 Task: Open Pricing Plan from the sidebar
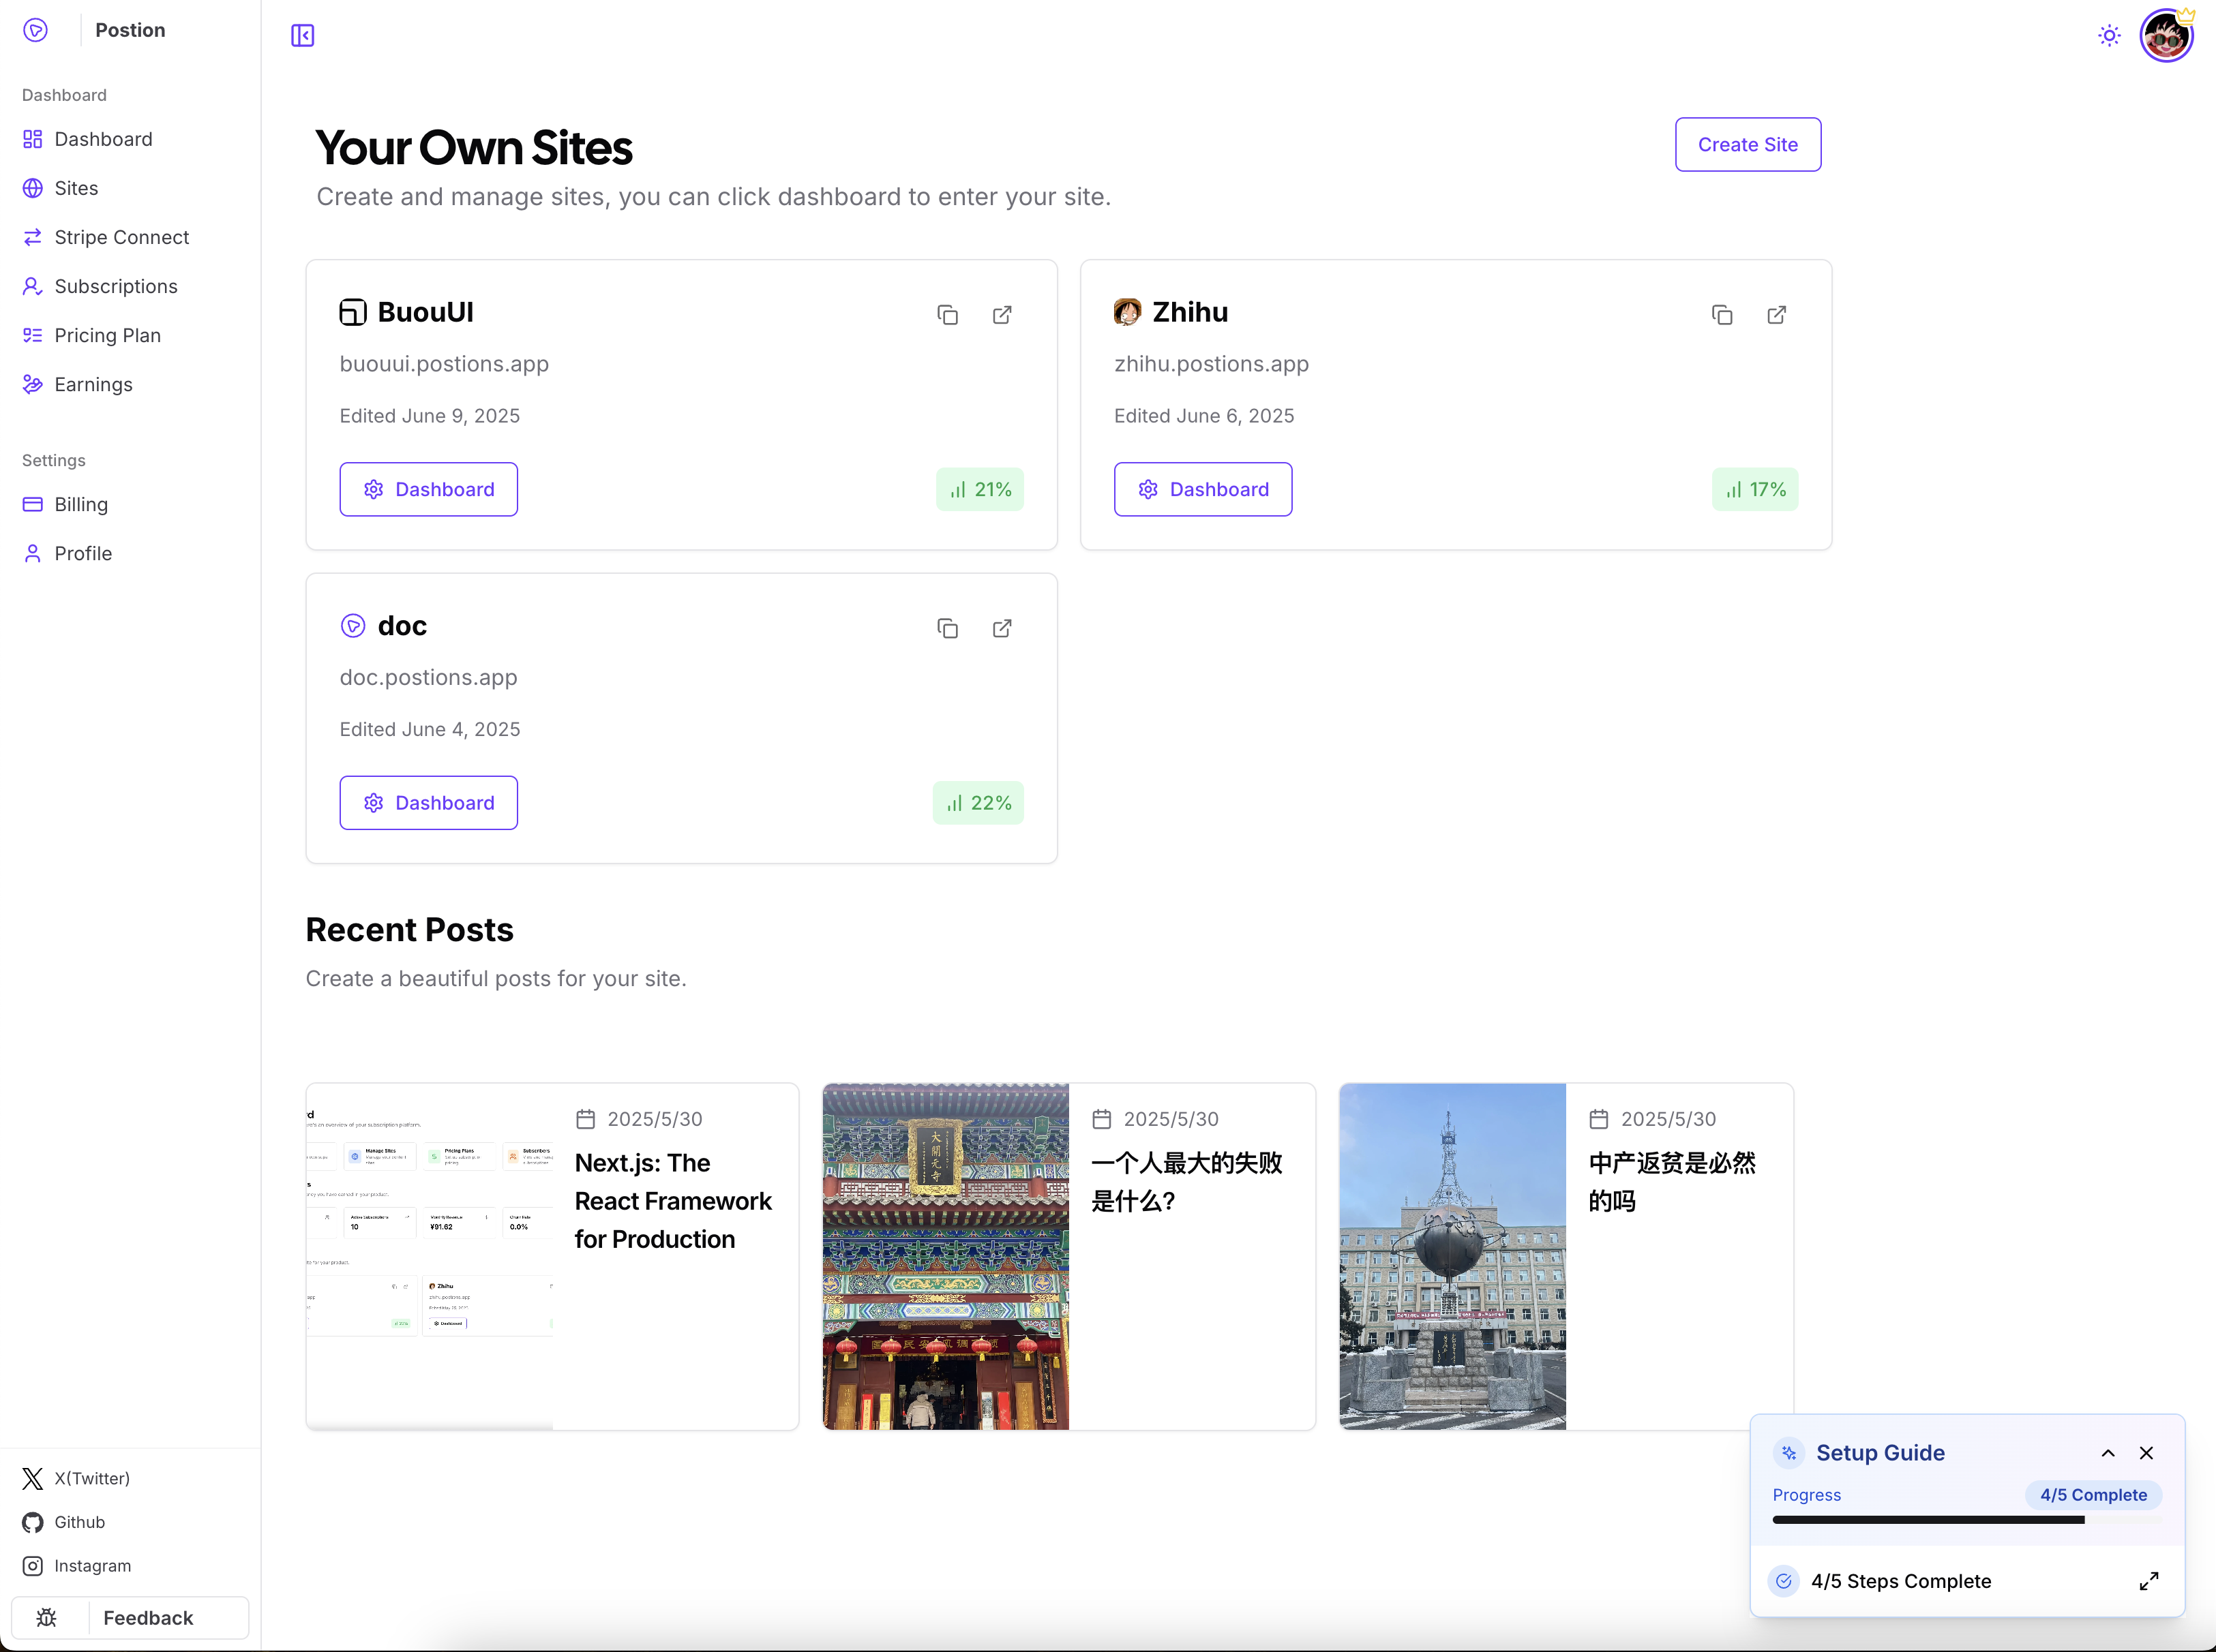[108, 336]
